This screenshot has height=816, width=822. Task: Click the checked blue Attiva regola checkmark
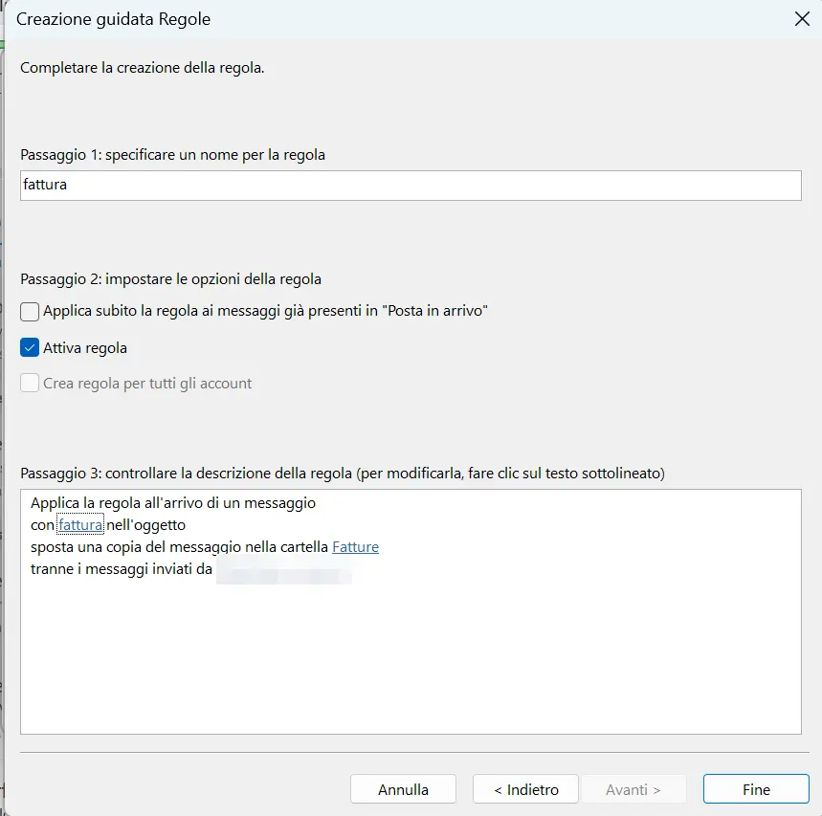[29, 347]
